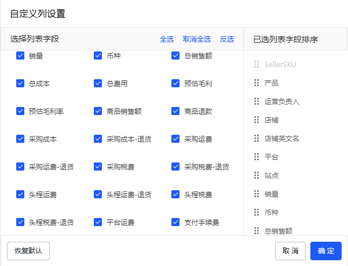The image size is (348, 266).
Task: Disable the 商品销售额 checkbox
Action: pyautogui.click(x=98, y=111)
